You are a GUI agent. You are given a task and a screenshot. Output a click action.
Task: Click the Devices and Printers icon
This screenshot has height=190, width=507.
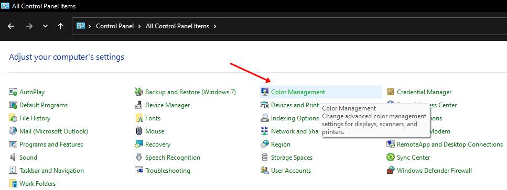264,105
